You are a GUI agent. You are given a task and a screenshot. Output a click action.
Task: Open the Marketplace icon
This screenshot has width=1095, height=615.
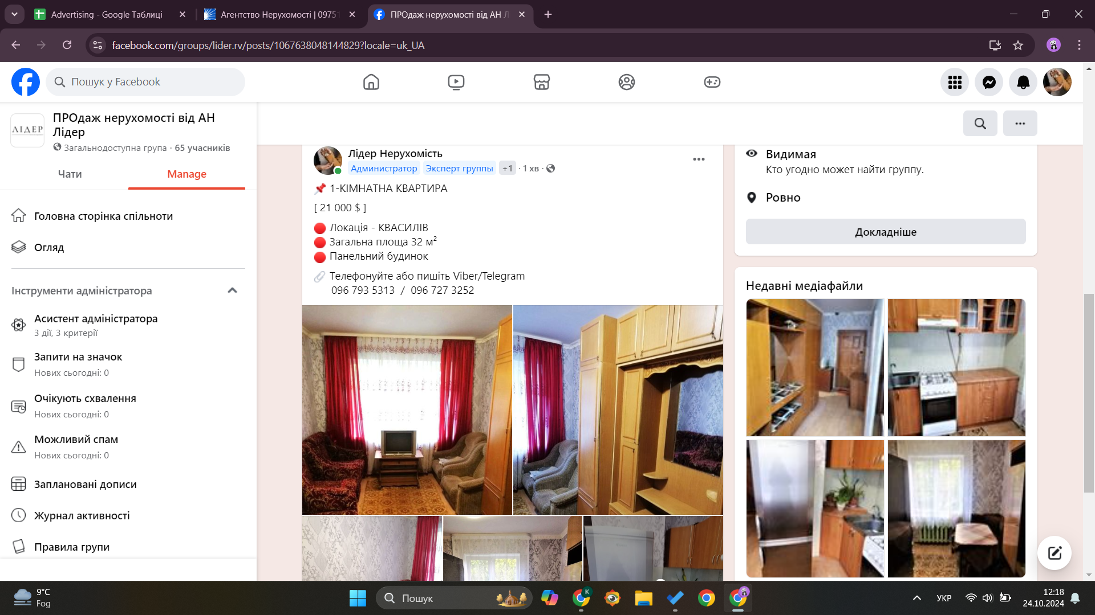tap(541, 82)
